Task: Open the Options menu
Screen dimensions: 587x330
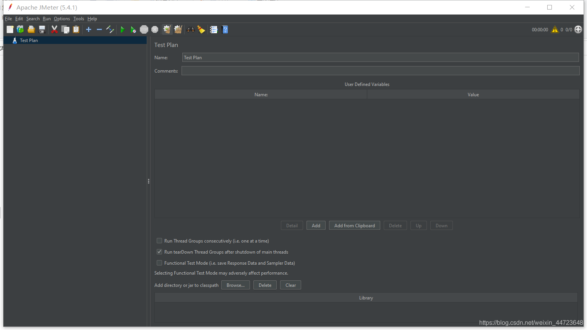Action: click(62, 19)
